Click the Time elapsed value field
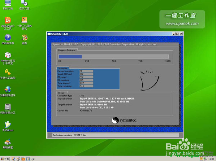216x161 pixels. [x=86, y=83]
